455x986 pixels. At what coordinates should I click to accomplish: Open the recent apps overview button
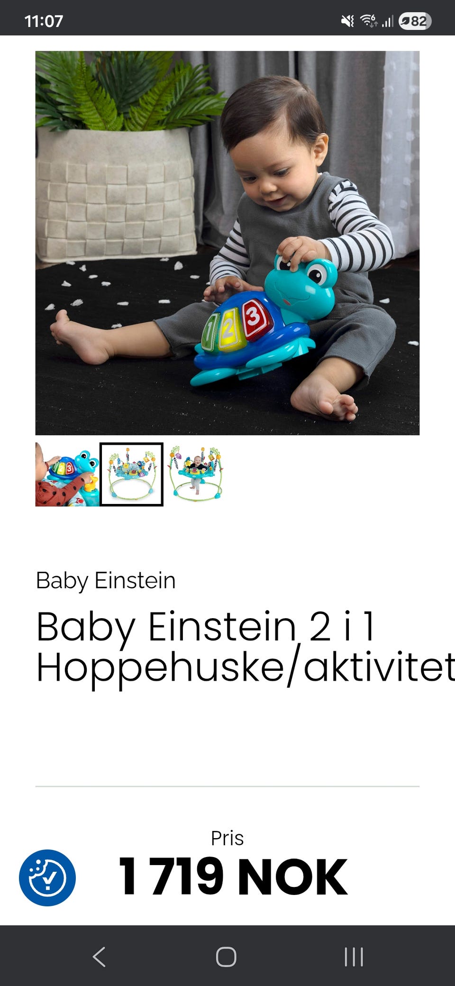tap(354, 957)
